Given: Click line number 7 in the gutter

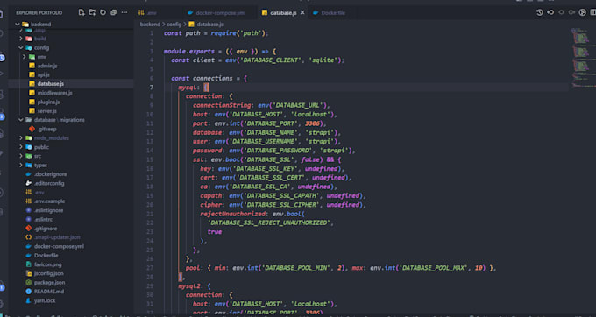Looking at the screenshot, I should pos(152,88).
